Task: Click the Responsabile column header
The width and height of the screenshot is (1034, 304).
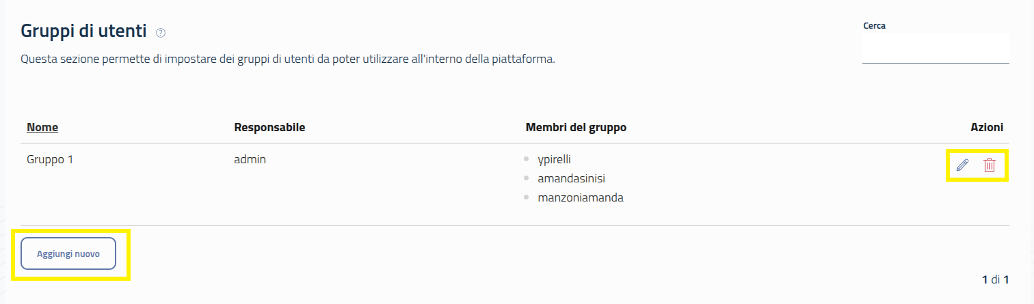Action: [269, 127]
